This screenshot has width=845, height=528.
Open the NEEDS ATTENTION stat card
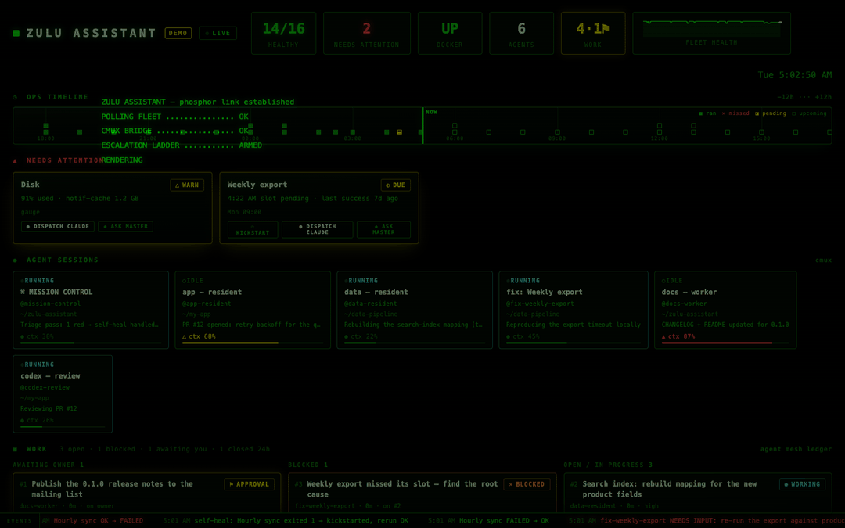(366, 33)
